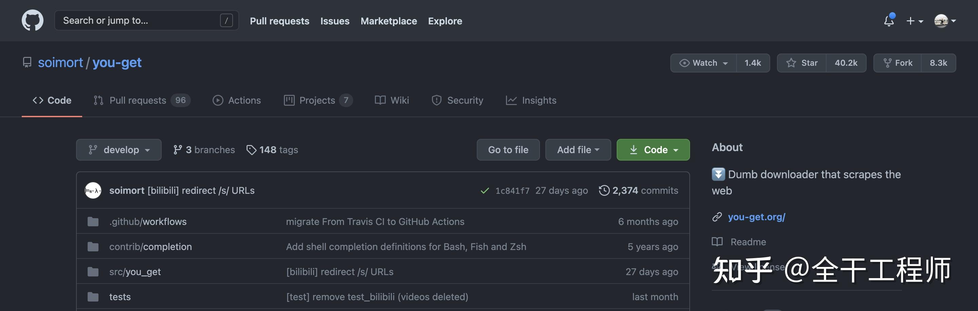
Task: Click the repository book icon
Action: 27,62
